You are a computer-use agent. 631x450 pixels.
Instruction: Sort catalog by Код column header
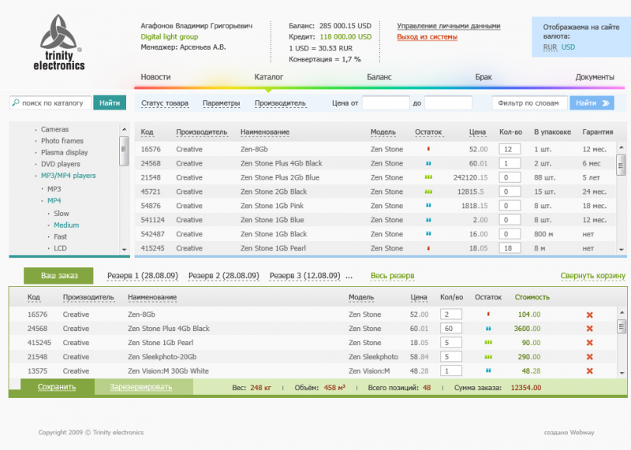click(x=147, y=132)
